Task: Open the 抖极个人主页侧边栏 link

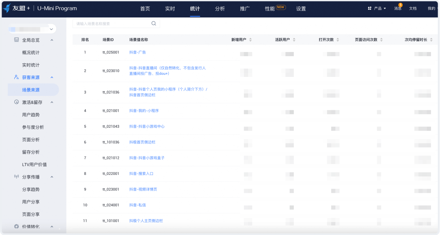Action: click(x=146, y=220)
